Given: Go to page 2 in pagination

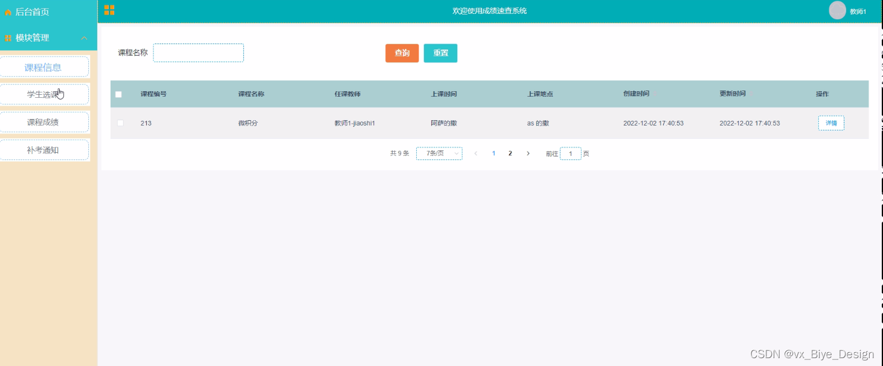Looking at the screenshot, I should (510, 153).
